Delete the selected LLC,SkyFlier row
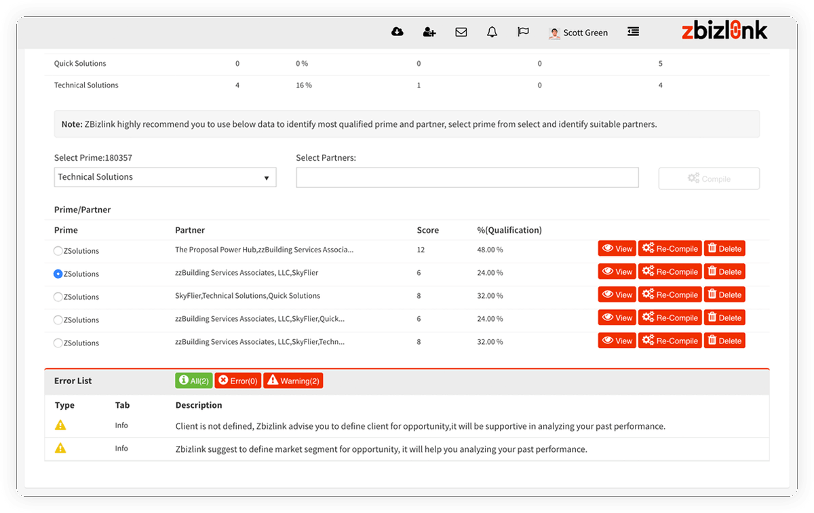Viewport: 814px width, 513px height. (724, 271)
